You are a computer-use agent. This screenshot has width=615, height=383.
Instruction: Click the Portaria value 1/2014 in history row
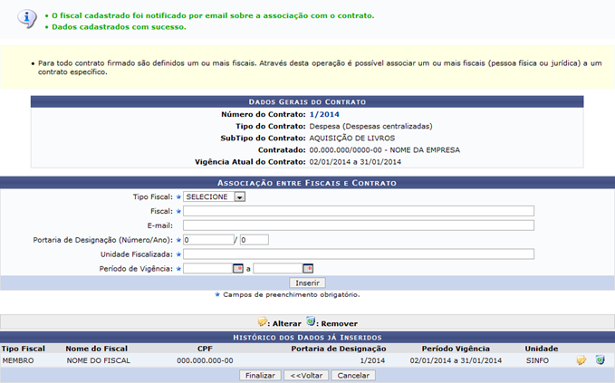(372, 360)
